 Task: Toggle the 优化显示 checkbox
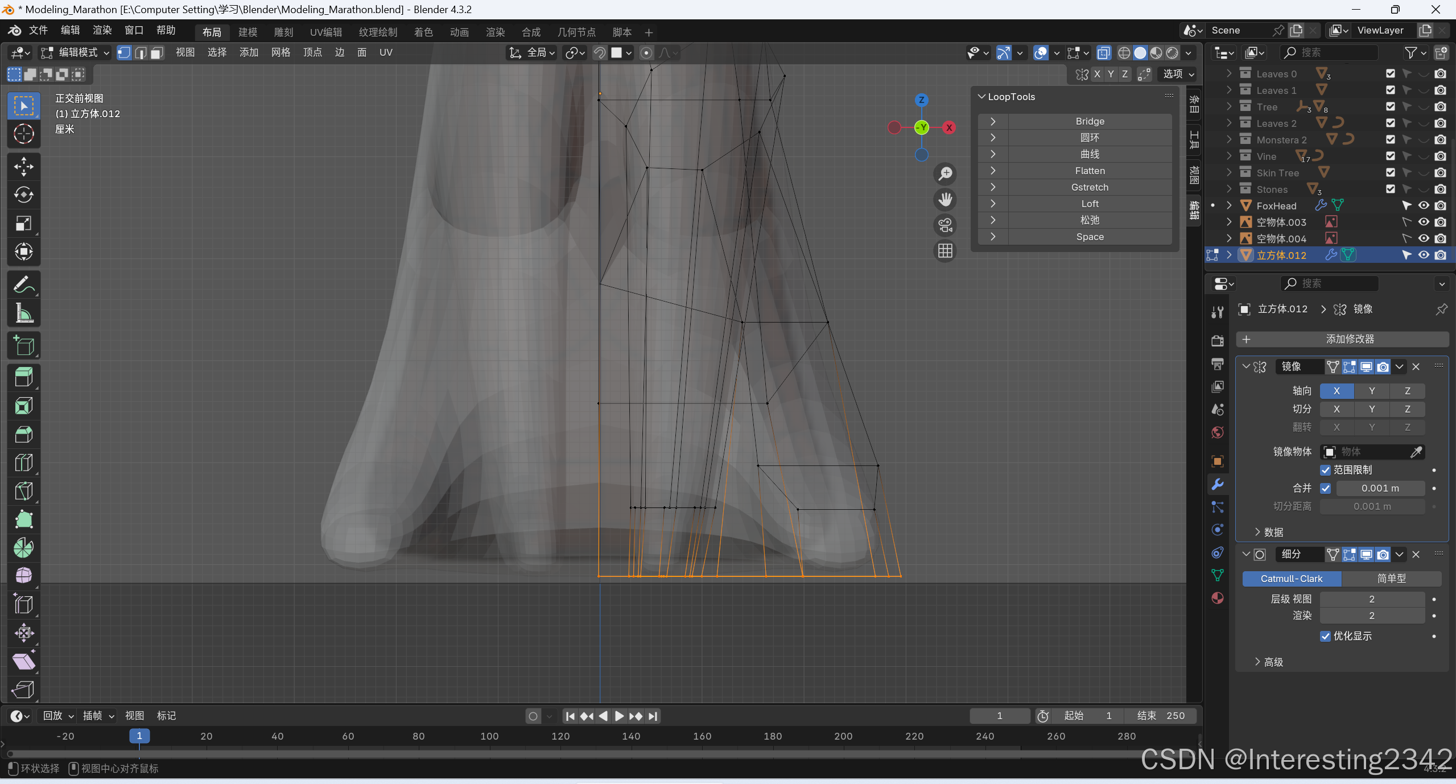tap(1325, 636)
